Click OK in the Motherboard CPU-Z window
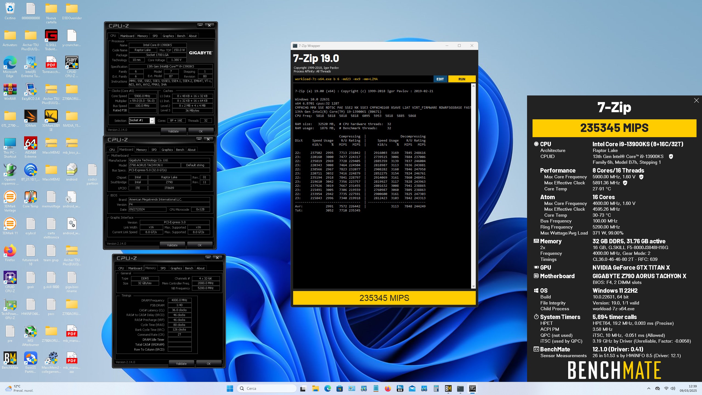This screenshot has height=395, width=702. click(200, 245)
